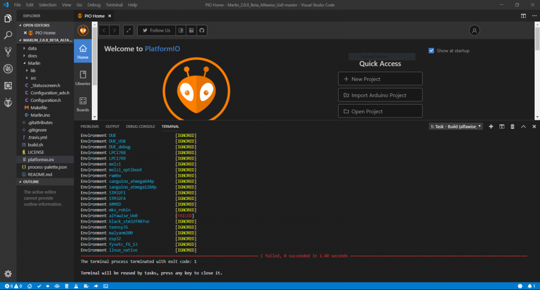Open the Source Control view
540x290 pixels.
8,52
